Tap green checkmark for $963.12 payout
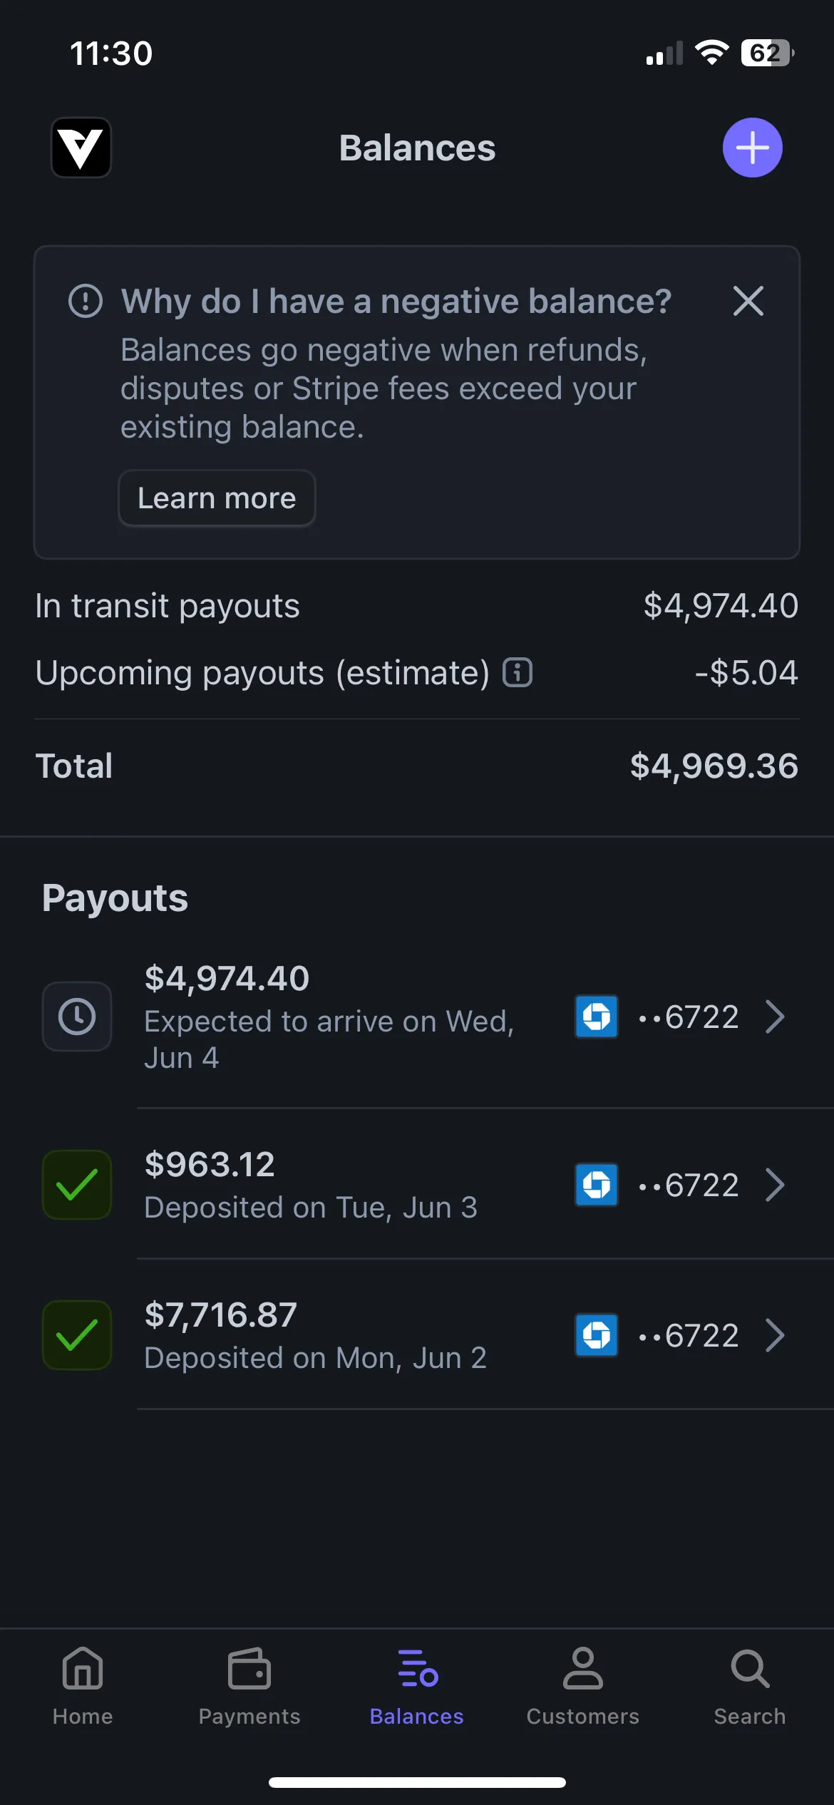 [x=77, y=1185]
